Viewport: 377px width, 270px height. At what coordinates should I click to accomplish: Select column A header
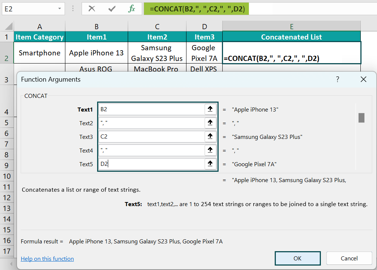coord(40,27)
